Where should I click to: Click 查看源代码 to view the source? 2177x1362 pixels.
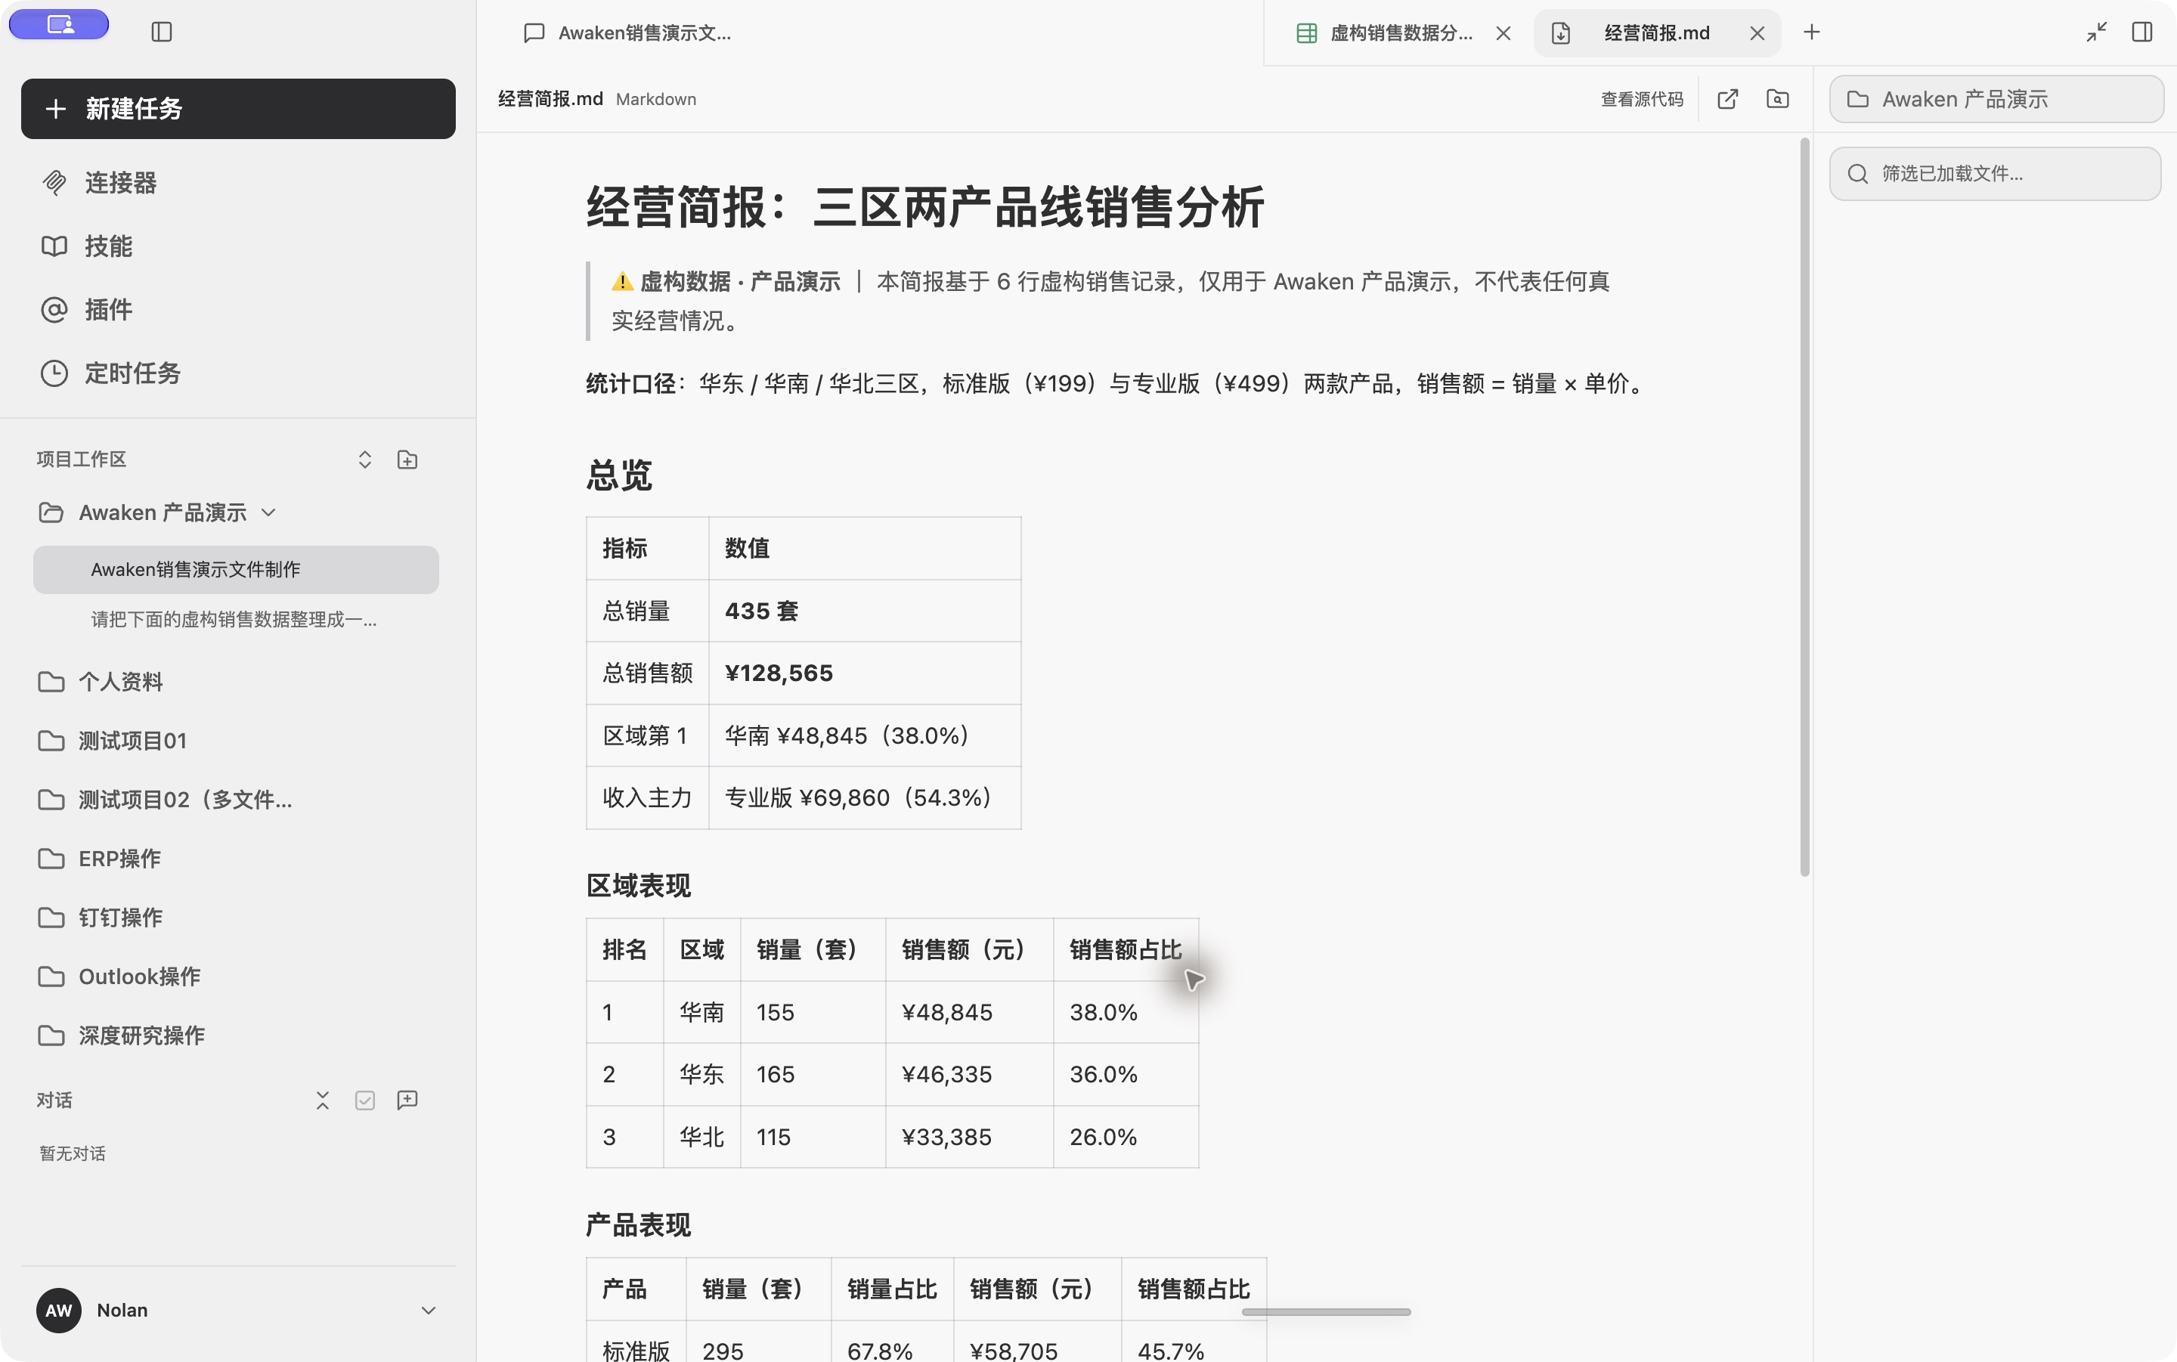tap(1642, 99)
